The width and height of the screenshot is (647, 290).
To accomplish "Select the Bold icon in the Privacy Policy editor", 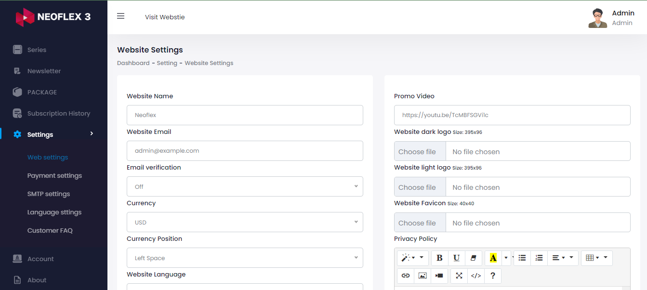I will [x=439, y=258].
